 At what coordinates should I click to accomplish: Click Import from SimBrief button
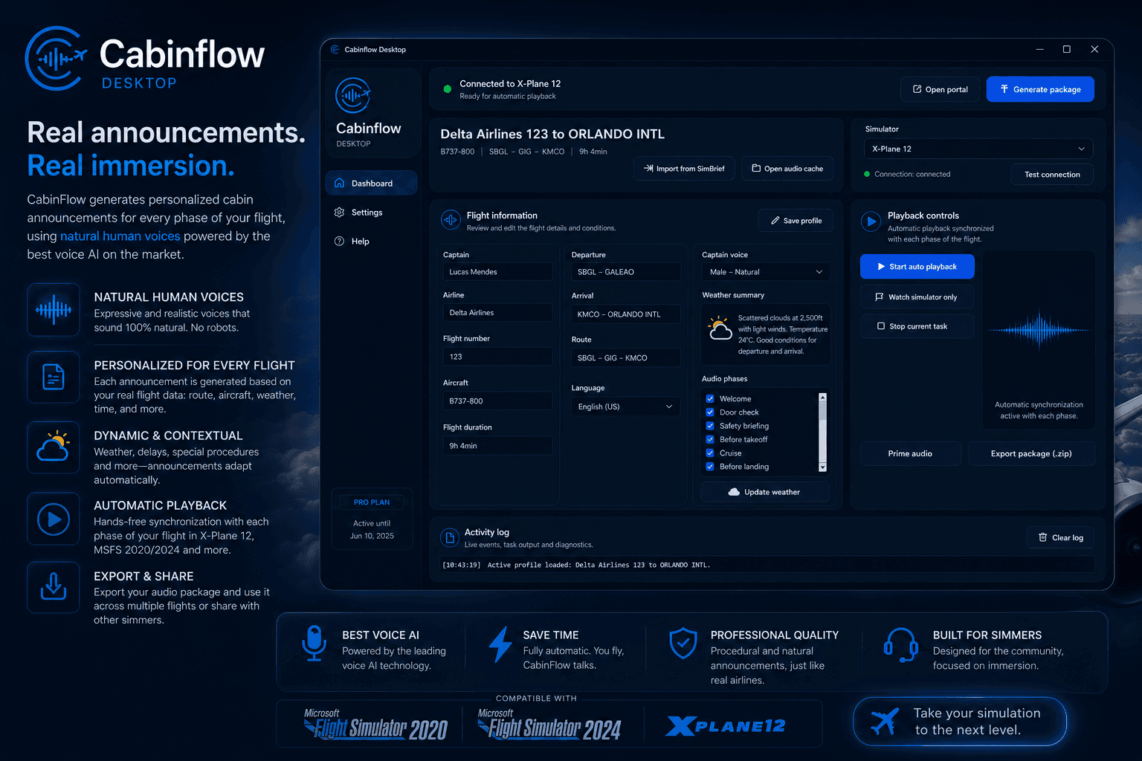click(x=684, y=169)
